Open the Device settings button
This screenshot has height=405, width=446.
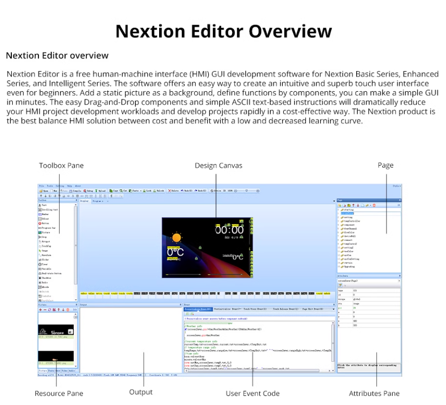[x=216, y=191]
